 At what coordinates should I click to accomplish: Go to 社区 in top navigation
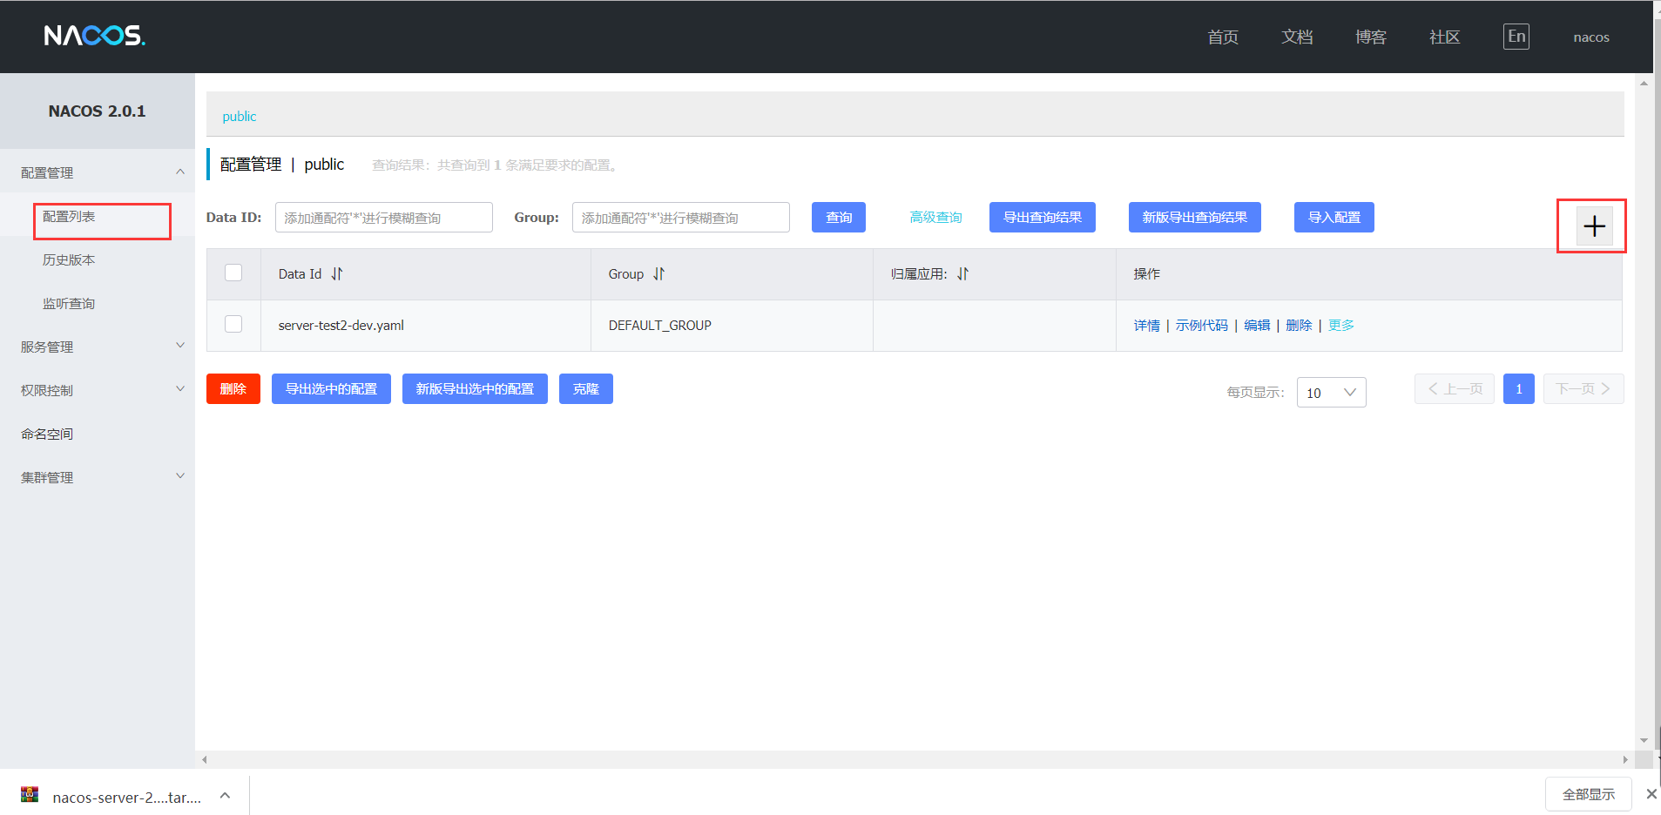(x=1445, y=37)
